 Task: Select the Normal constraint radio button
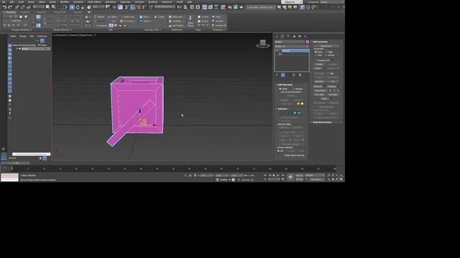pyautogui.click(x=327, y=55)
